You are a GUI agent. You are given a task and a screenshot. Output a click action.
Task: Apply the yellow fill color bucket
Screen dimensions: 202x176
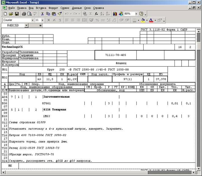(143, 20)
